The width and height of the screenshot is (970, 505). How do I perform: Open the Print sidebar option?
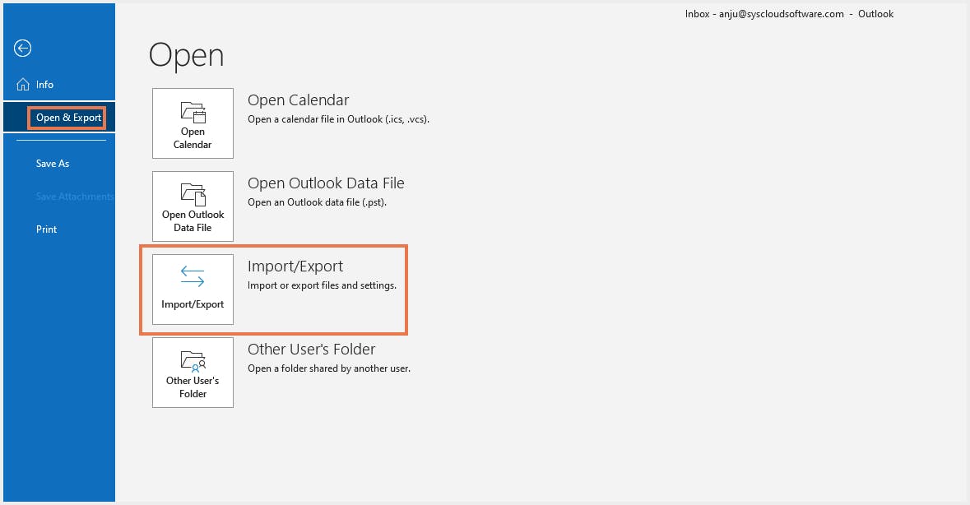point(47,229)
